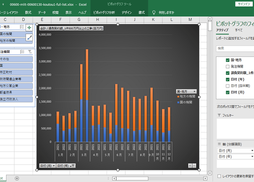
Task: Uncheck the 国・地方 field checkbox
Action: pos(227,60)
